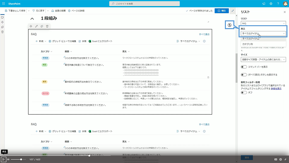Screen dimensions: 289x163
Task: Open the settings gear in the SharePoint header
Action: click(271, 4)
